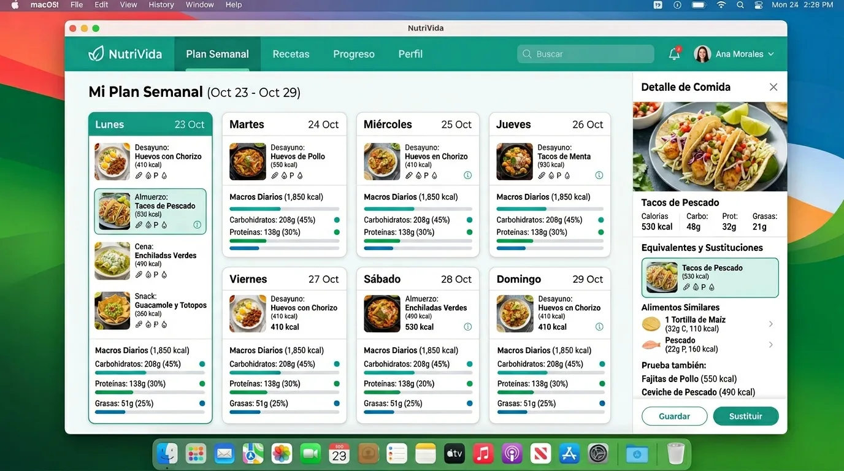844x471 pixels.
Task: Click the info icon on Taces de Pescado
Action: (197, 224)
